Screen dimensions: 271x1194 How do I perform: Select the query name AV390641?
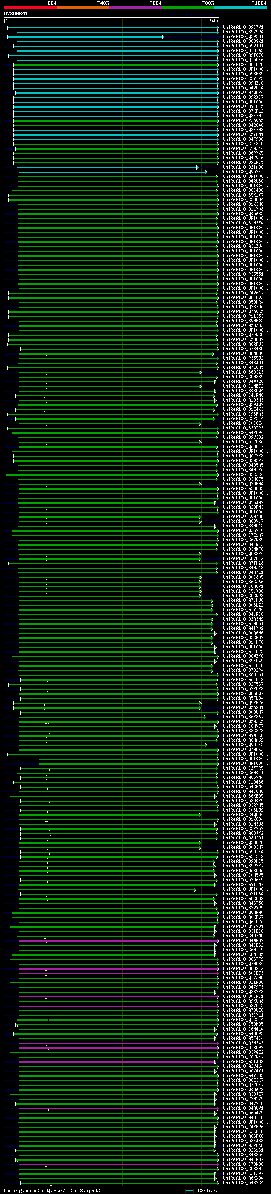tap(16, 14)
